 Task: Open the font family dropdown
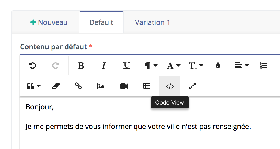point(173,66)
